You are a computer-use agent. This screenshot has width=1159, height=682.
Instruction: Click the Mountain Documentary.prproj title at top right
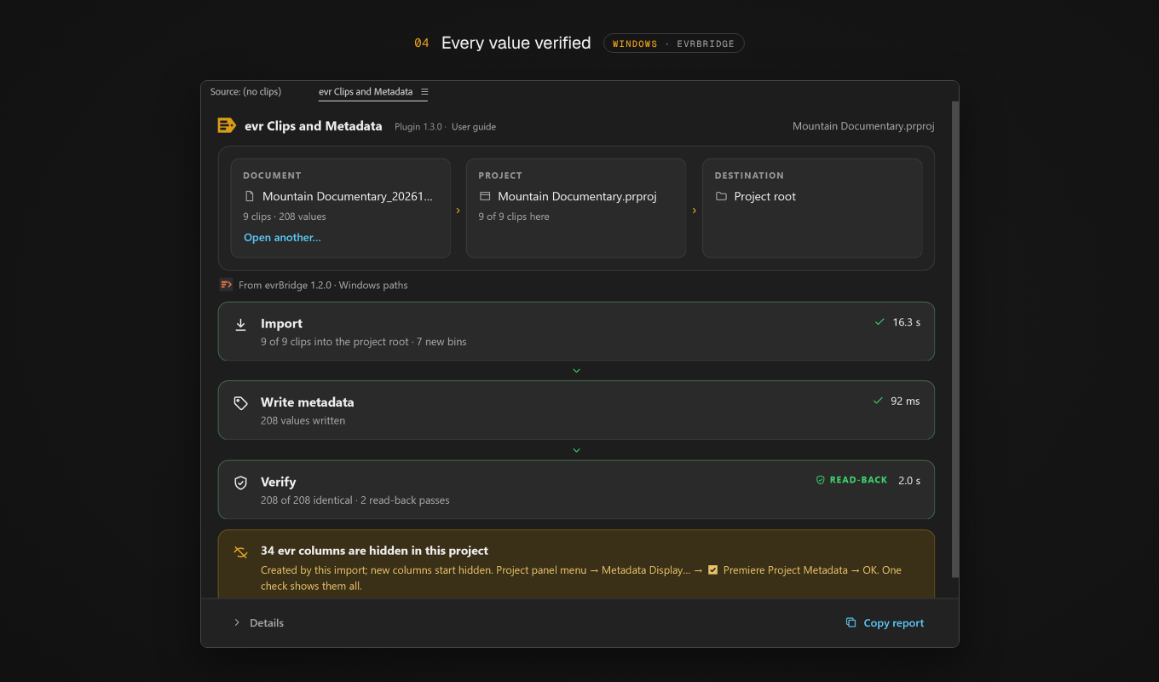(863, 126)
